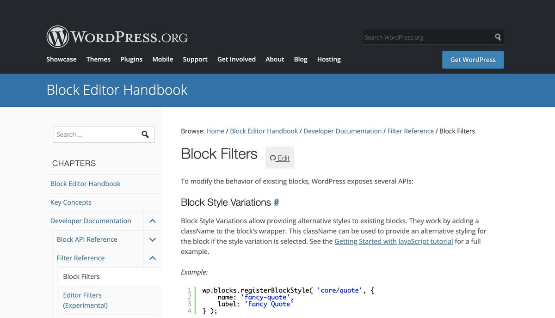Collapse Developer Documentation using its chevron icon
555x318 pixels.
[x=152, y=221]
